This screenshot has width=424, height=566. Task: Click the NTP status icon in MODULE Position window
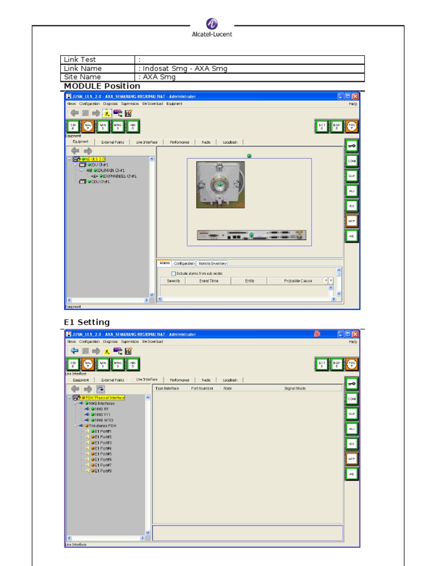click(x=352, y=221)
